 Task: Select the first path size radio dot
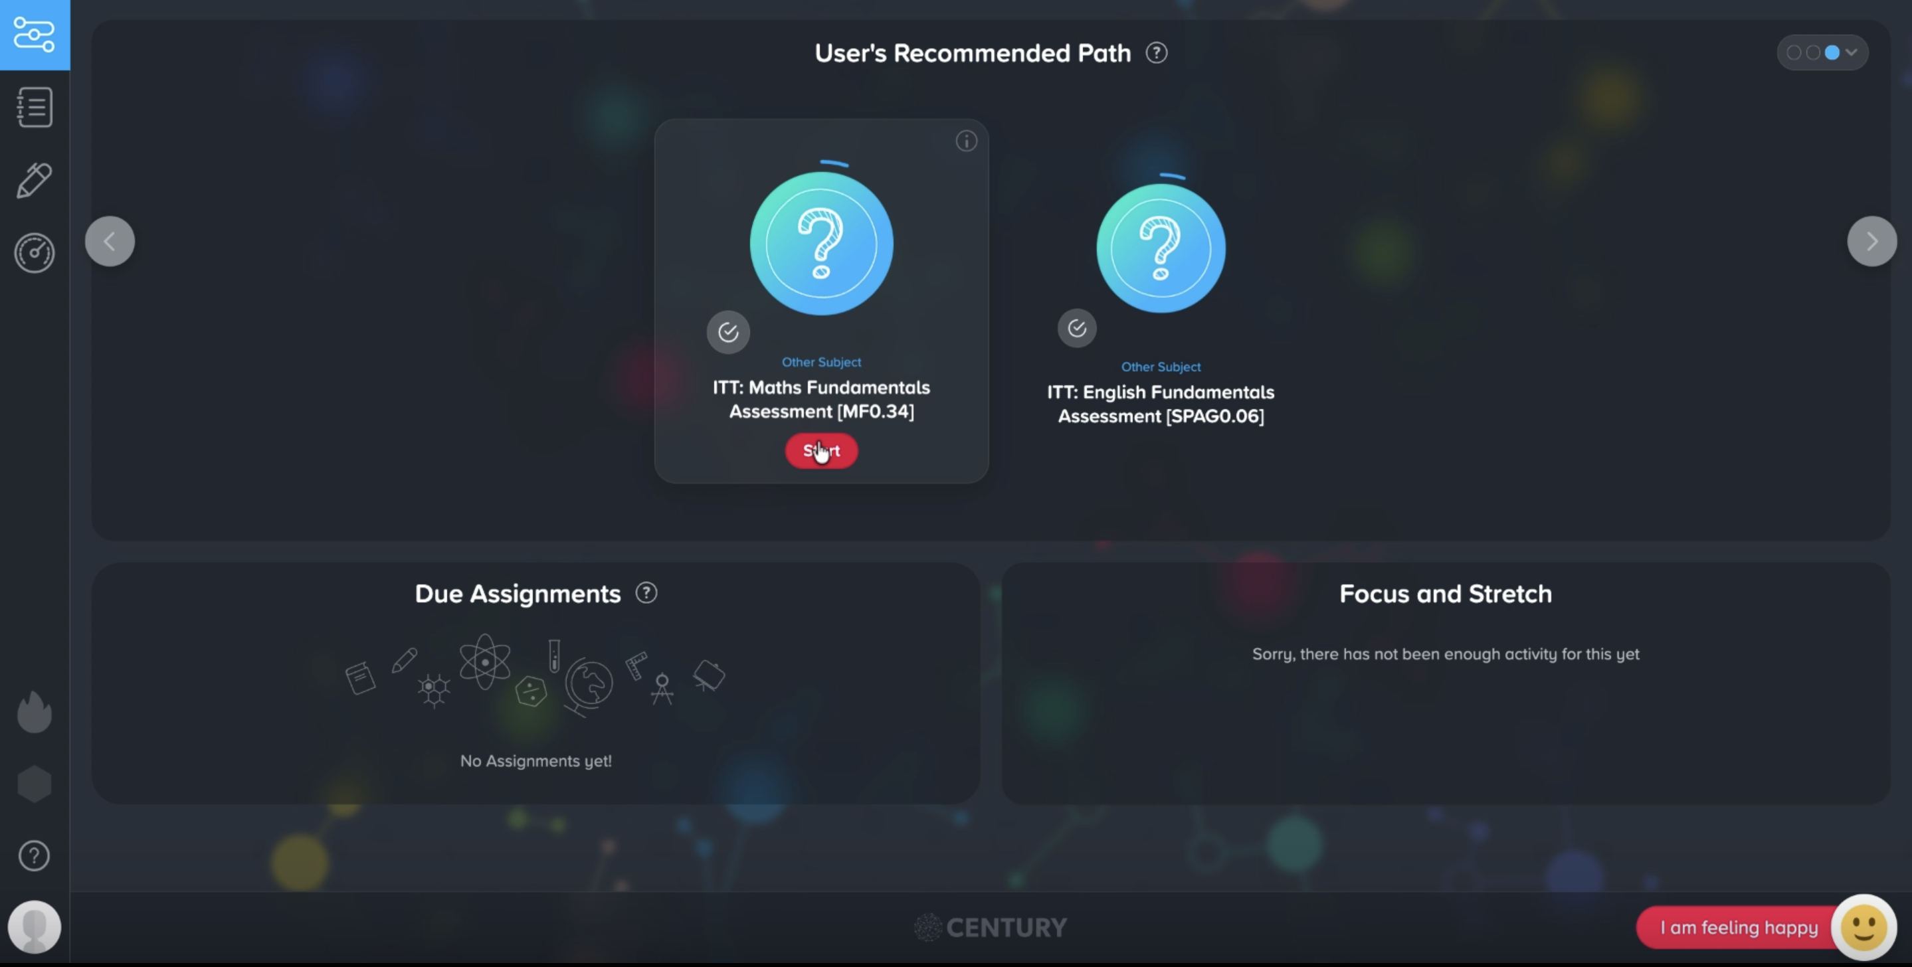tap(1793, 52)
